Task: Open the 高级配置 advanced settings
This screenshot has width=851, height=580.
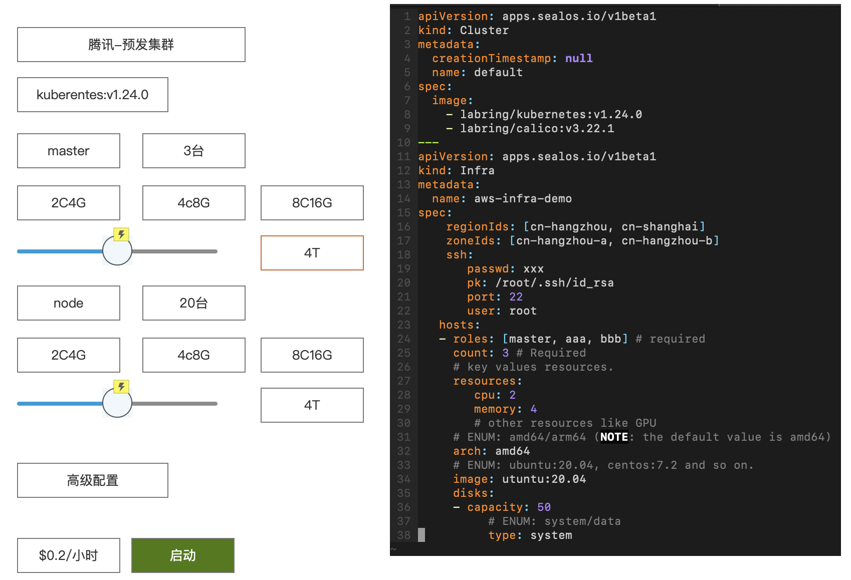Action: point(92,480)
